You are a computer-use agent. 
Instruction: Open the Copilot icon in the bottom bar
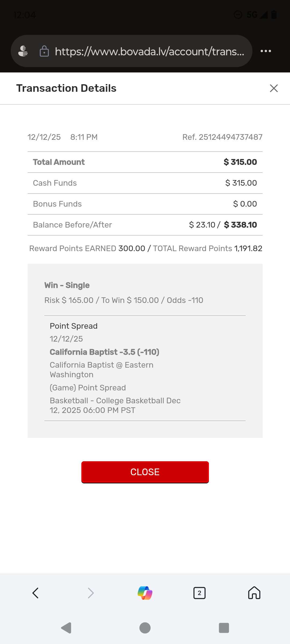(145, 593)
